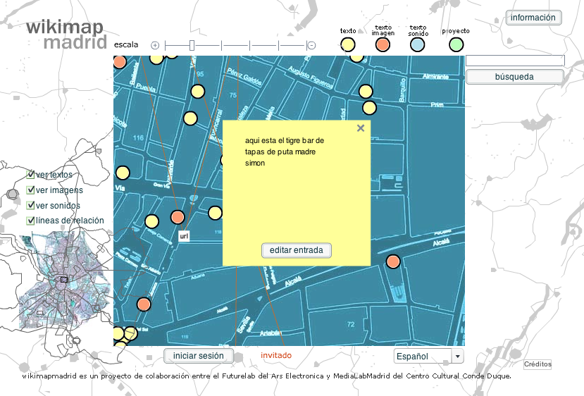
Task: Click the editar entrada button
Action: point(297,250)
